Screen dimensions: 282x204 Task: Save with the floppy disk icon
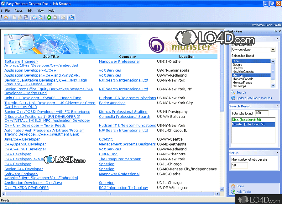point(26,18)
